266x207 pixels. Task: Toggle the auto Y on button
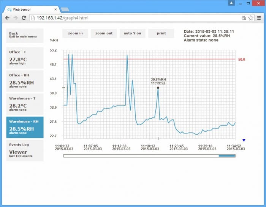pyautogui.click(x=132, y=33)
